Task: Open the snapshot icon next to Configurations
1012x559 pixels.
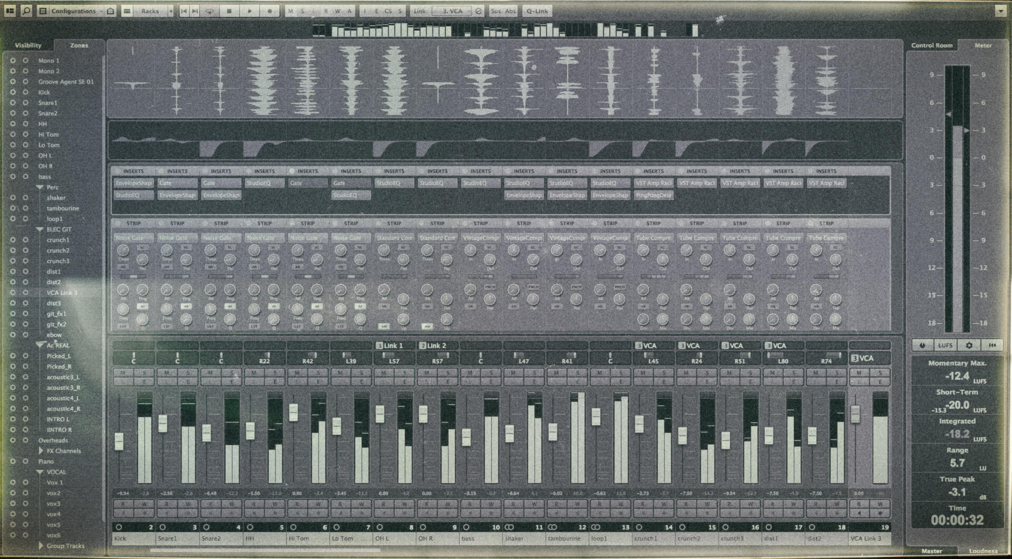Action: [111, 11]
